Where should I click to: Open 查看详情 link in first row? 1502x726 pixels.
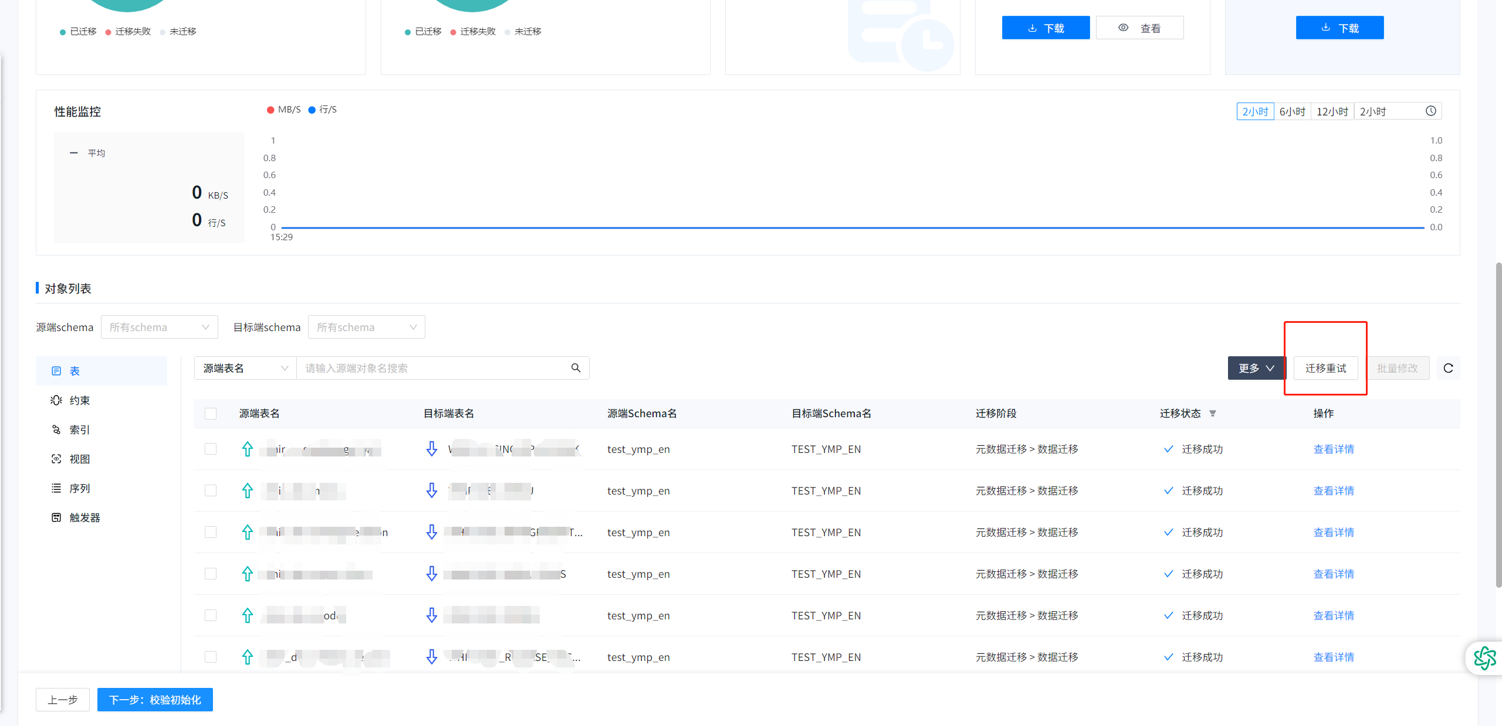pos(1334,449)
